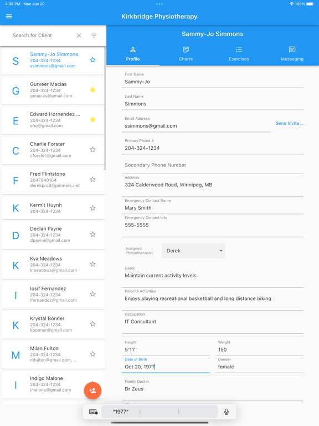Star Kya Meadows as favorite
The width and height of the screenshot is (319, 426).
click(93, 264)
